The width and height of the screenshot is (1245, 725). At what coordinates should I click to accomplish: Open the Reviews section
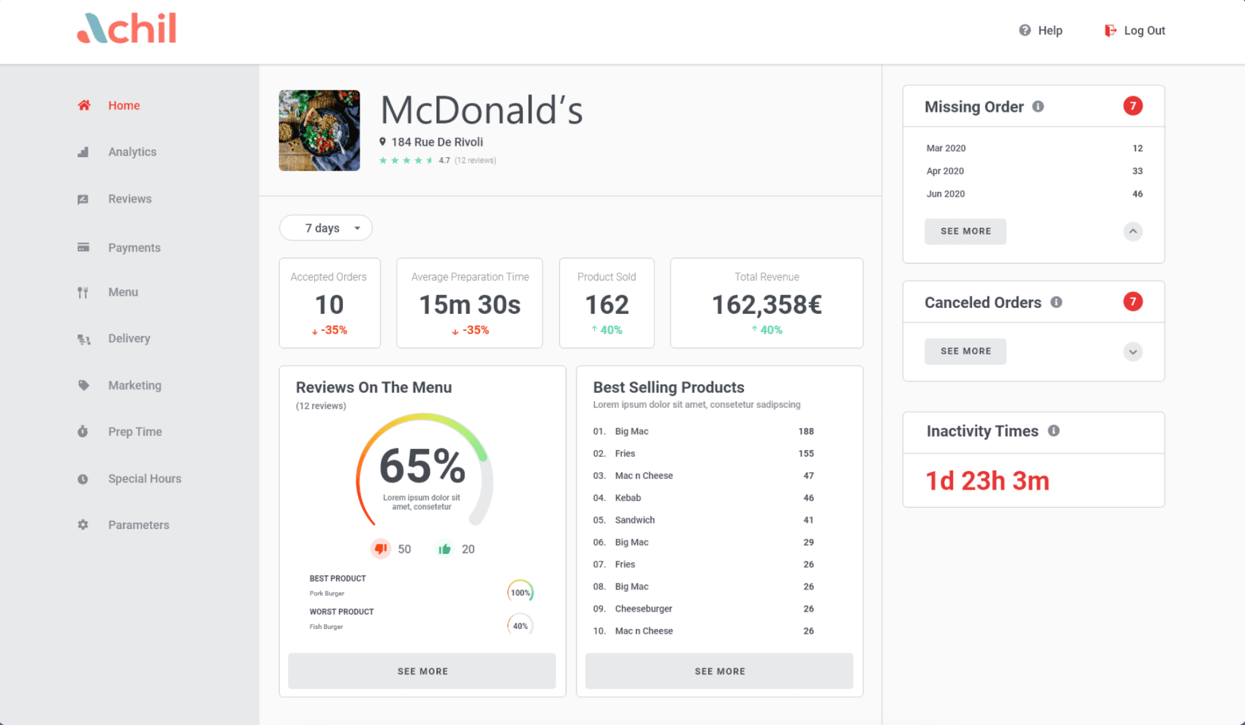(130, 199)
